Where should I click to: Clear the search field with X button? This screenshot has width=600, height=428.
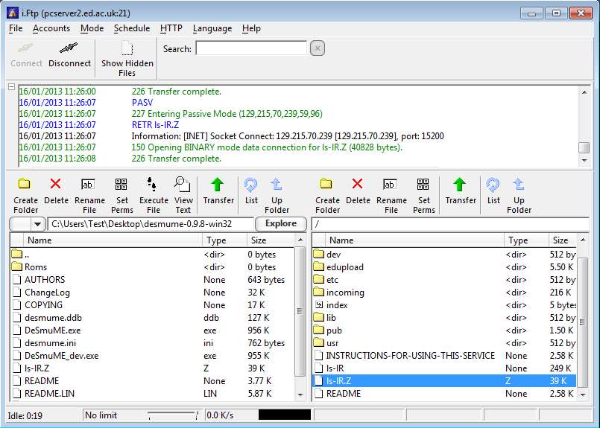pyautogui.click(x=317, y=48)
